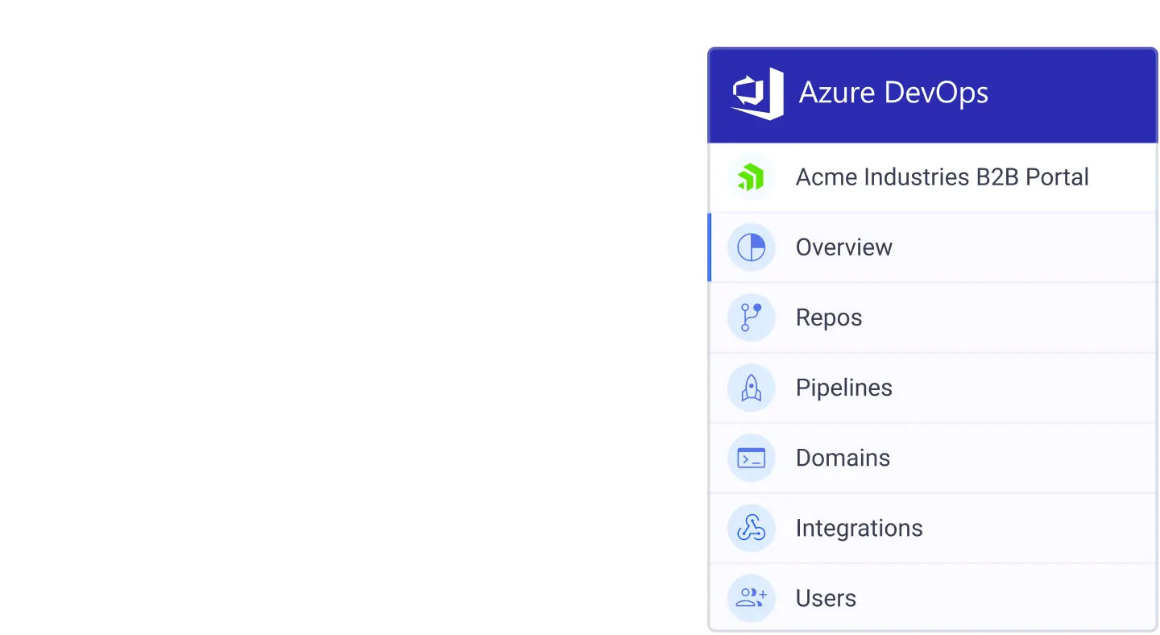Select the Integrations text label

(x=859, y=528)
